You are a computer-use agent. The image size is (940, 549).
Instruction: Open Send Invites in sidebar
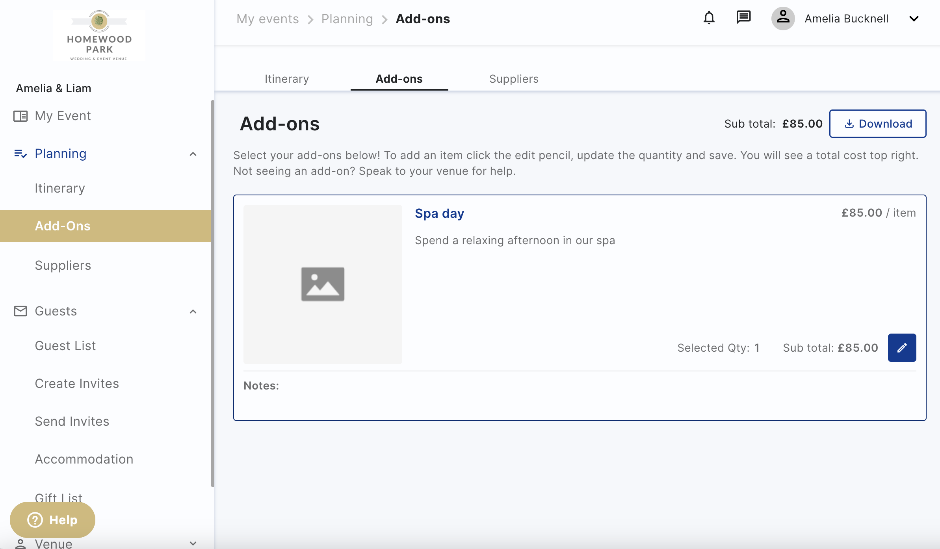[72, 421]
